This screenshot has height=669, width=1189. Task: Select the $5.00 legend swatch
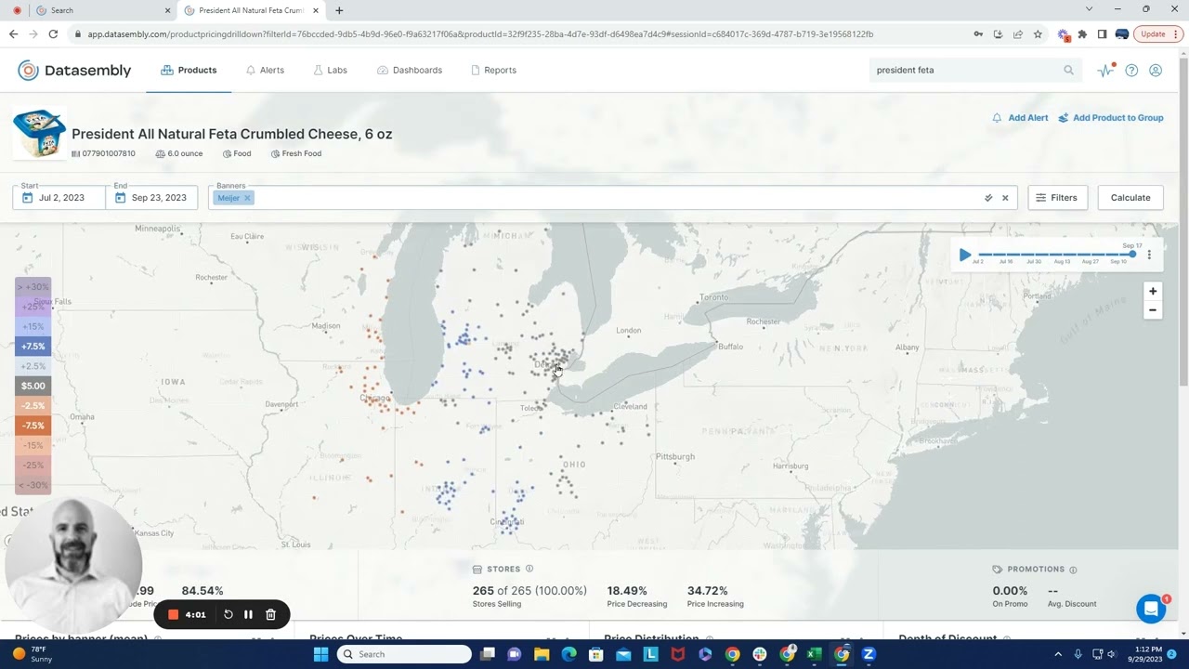tap(33, 386)
